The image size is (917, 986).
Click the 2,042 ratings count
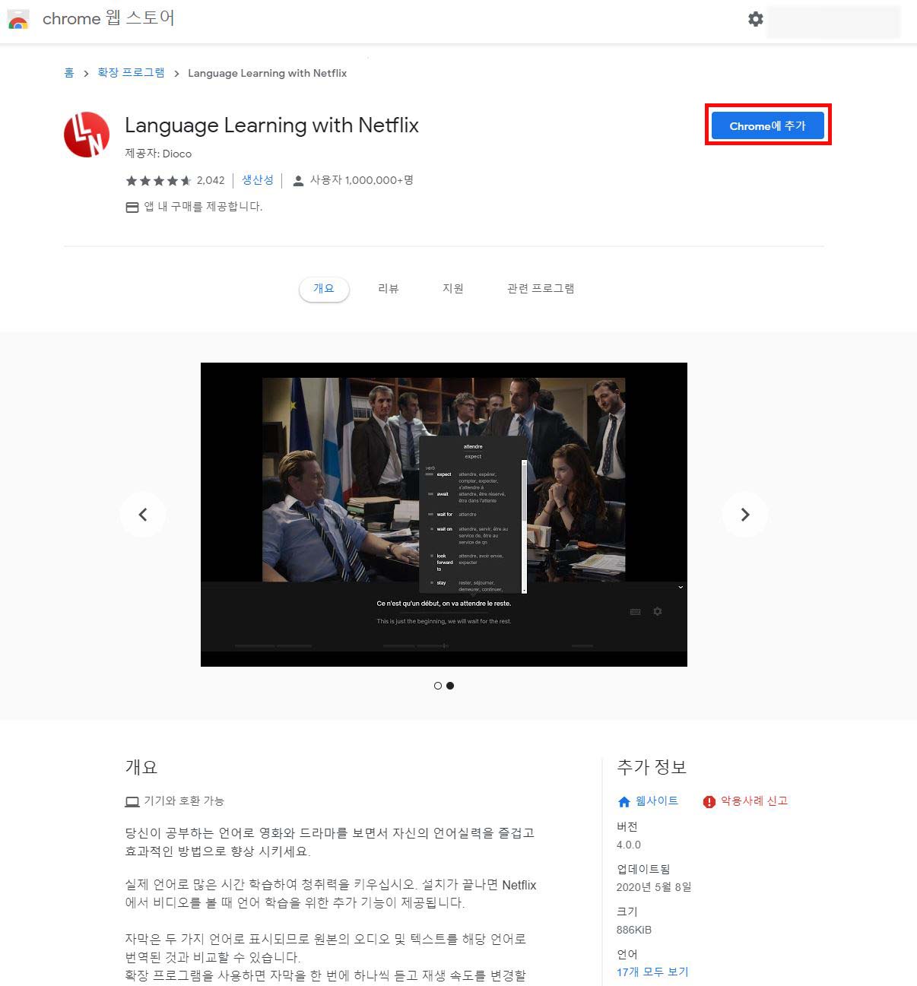pyautogui.click(x=211, y=180)
